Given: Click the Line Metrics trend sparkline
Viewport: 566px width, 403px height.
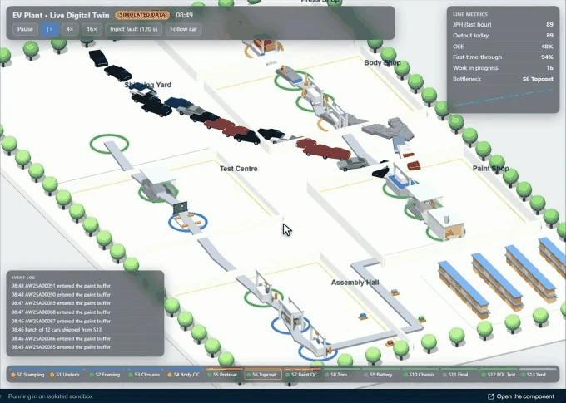Looking at the screenshot, I should pos(503,97).
